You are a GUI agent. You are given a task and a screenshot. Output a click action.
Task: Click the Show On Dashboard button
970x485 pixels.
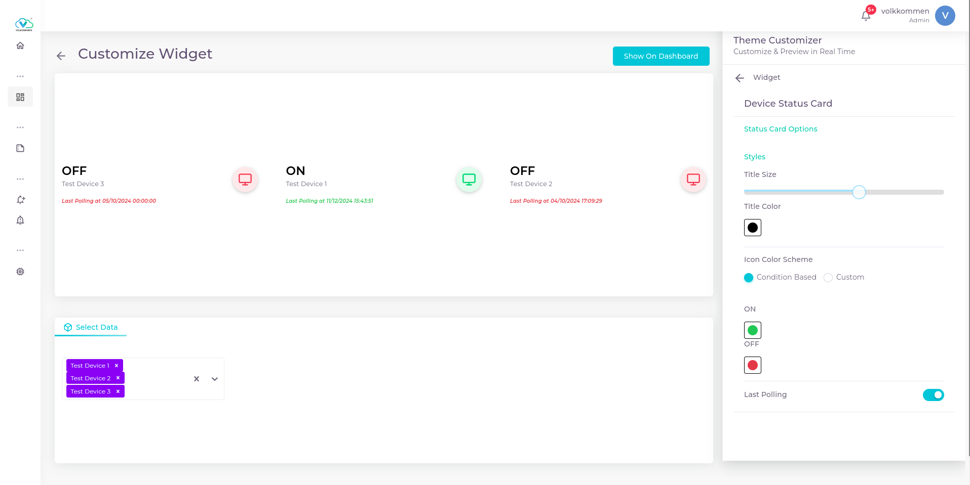pos(661,56)
